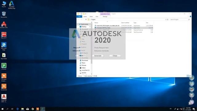Select Quick access in navigation pane
197x111 pixels.
(84, 24)
